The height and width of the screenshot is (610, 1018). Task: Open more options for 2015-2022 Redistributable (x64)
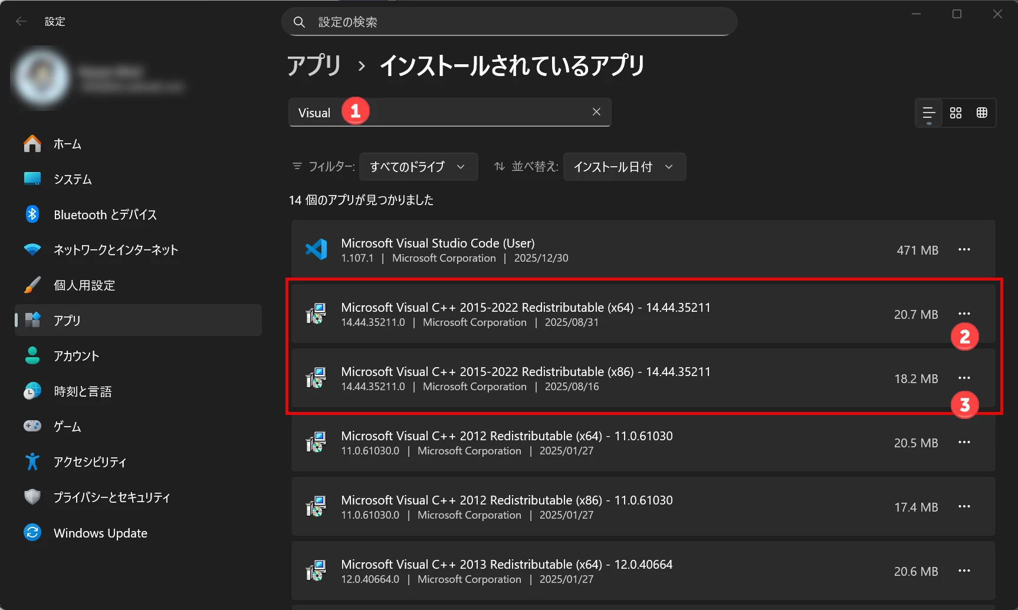pyautogui.click(x=964, y=314)
